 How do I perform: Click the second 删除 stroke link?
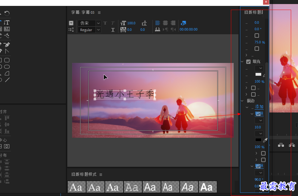pos(259,166)
